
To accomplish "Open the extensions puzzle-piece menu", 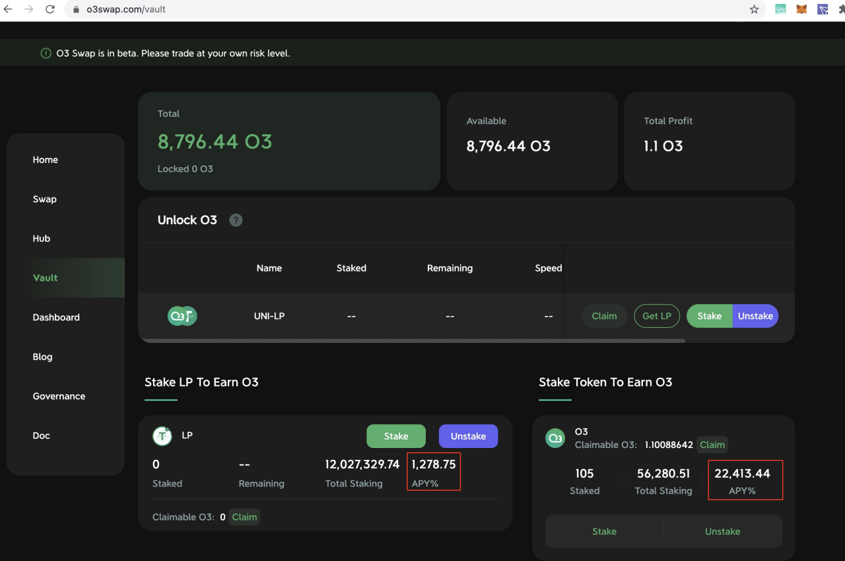I will 840,9.
